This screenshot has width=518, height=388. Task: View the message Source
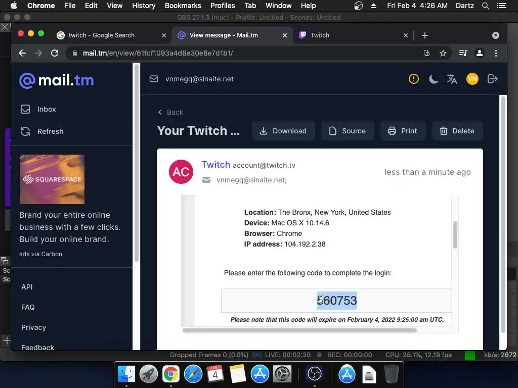click(x=348, y=131)
